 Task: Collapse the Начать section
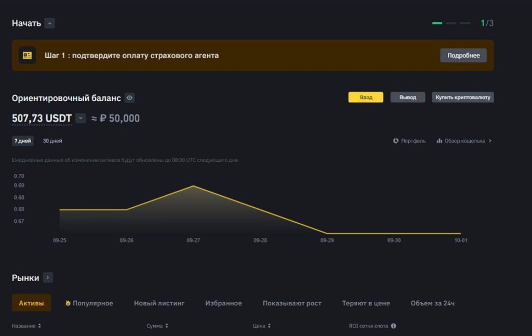[x=49, y=23]
